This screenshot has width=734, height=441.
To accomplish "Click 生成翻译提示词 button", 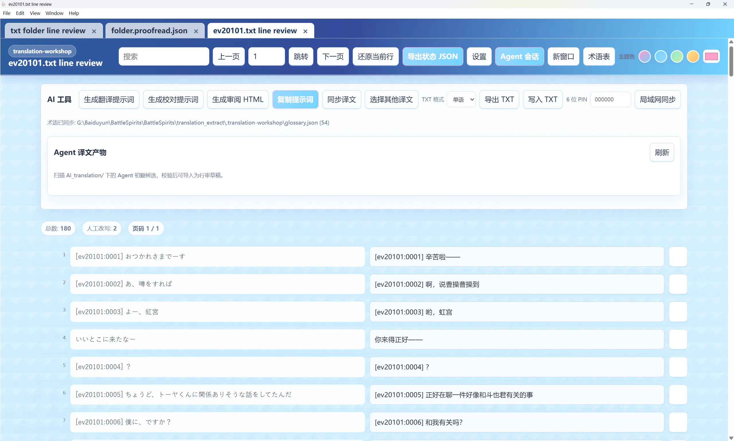I will click(109, 100).
